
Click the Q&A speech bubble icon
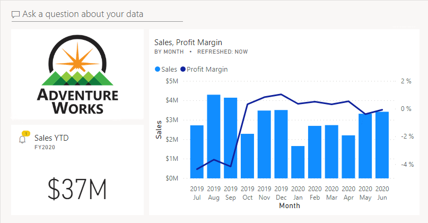click(x=16, y=14)
